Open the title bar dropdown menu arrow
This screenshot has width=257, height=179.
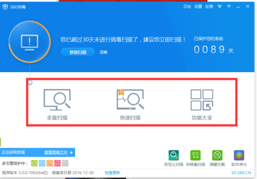[x=229, y=6]
